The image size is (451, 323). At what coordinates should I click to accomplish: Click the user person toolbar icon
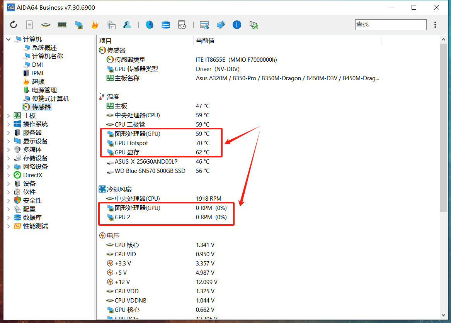pyautogui.click(x=127, y=25)
